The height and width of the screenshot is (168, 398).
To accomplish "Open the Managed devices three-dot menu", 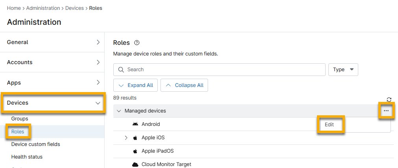I will click(x=386, y=111).
